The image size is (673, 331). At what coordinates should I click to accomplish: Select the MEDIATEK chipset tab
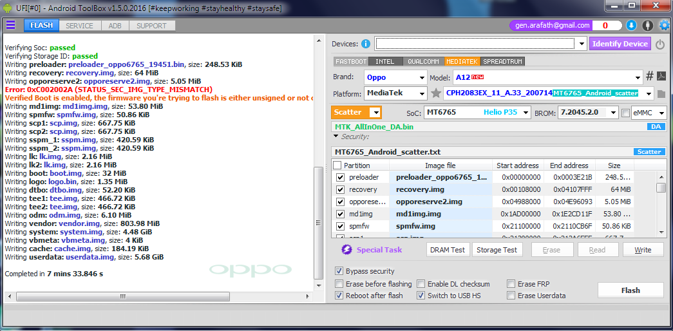(462, 61)
